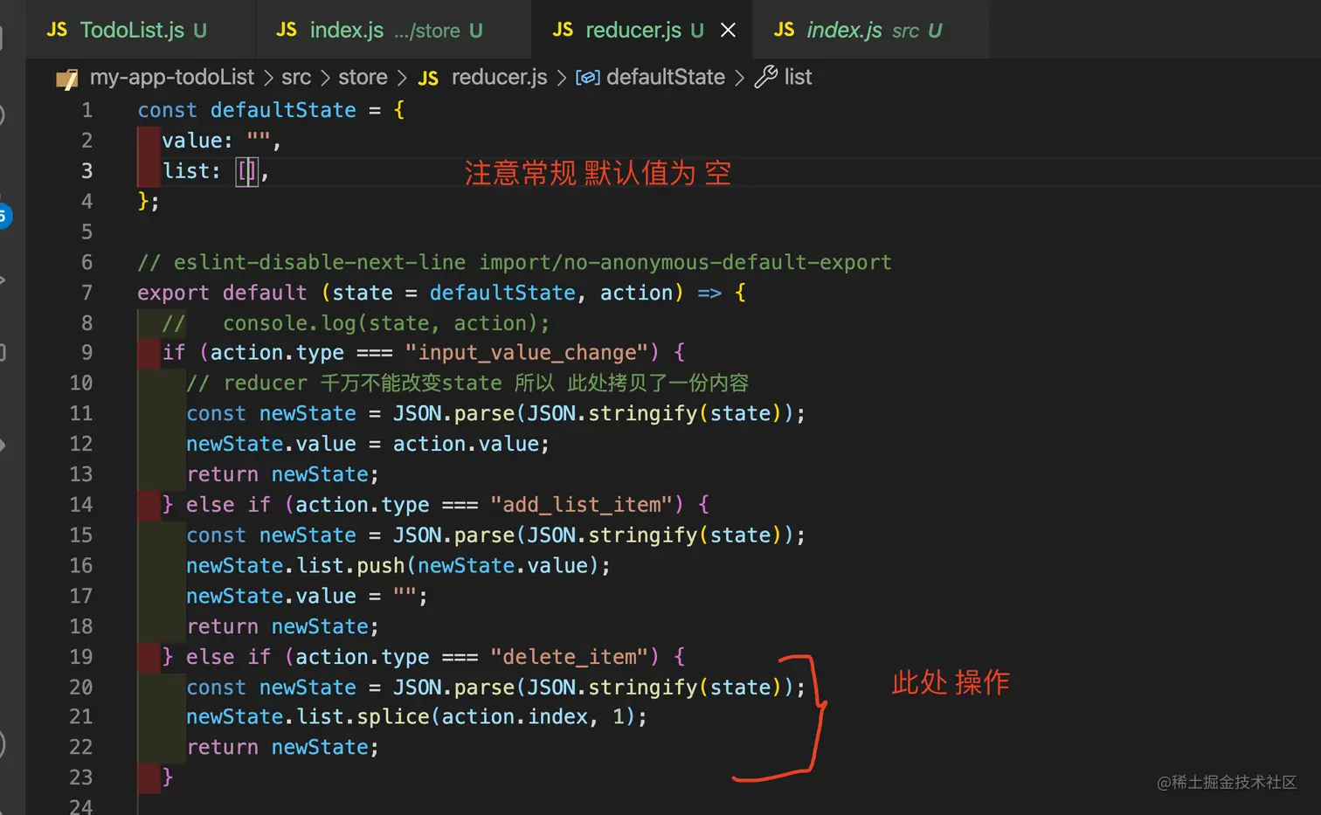The image size is (1321, 815).
Task: Open the src breadcrumb dropdown
Action: (x=296, y=77)
